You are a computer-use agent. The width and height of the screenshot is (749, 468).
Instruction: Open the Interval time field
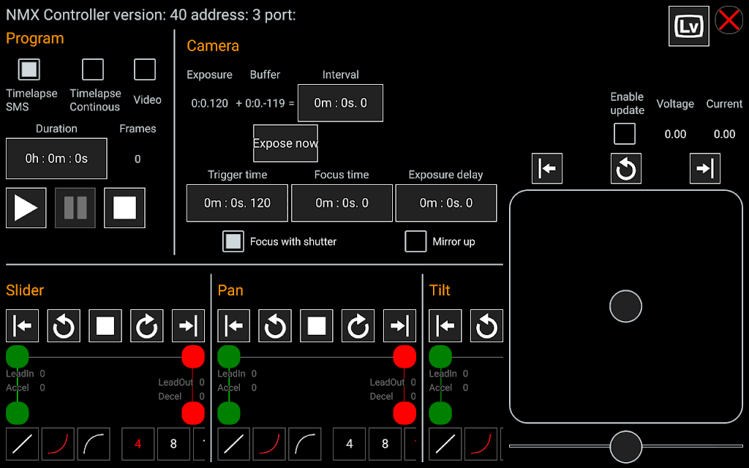point(340,103)
